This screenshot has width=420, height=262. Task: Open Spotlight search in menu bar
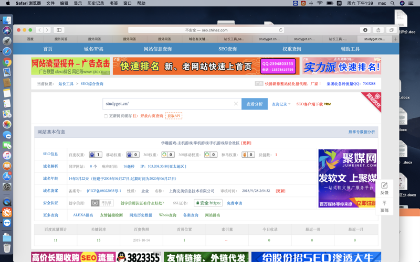tap(392, 3)
